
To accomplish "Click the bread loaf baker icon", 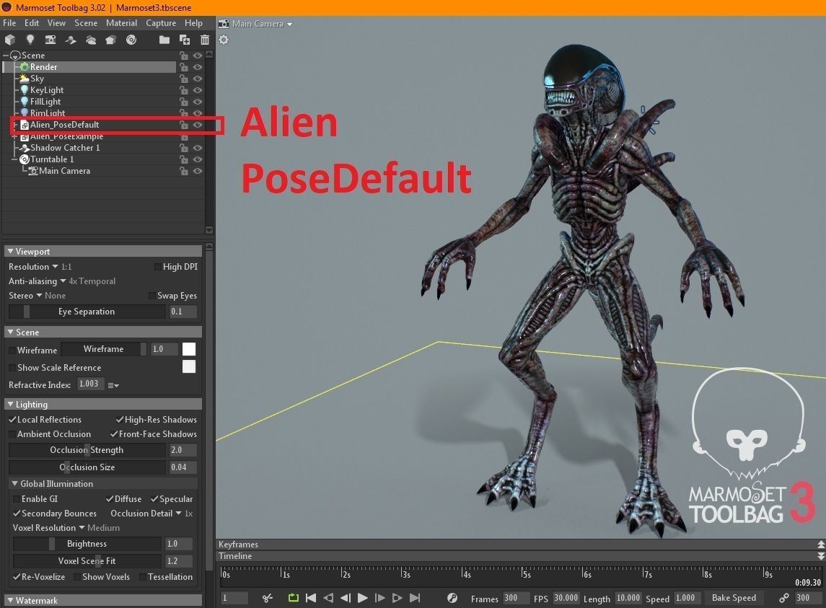I will point(110,40).
